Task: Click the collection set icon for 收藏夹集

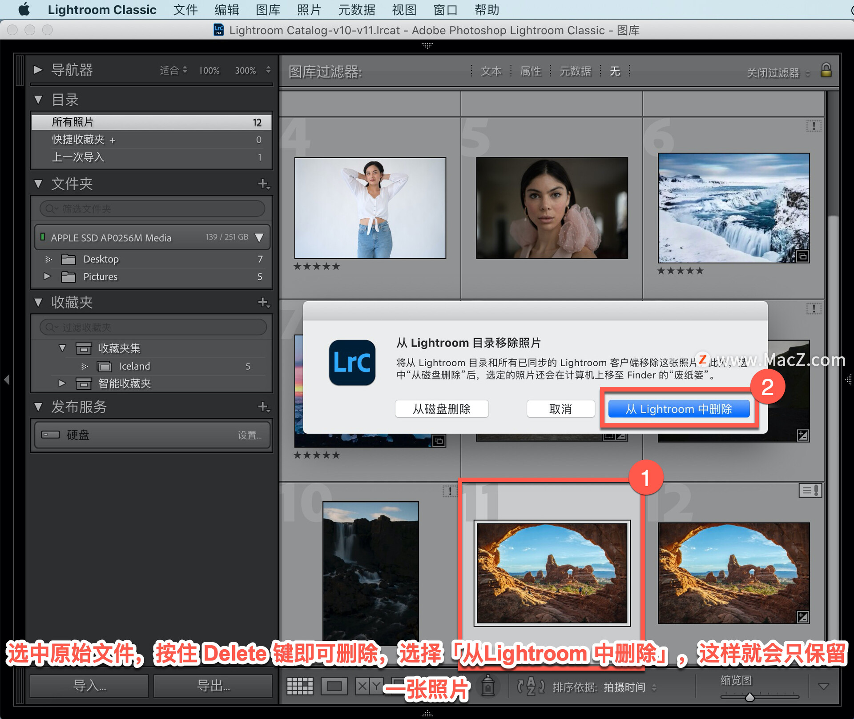Action: coord(84,348)
